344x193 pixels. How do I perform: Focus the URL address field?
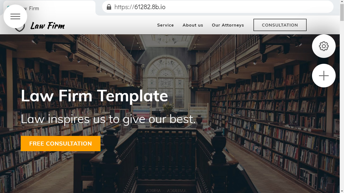(218, 7)
